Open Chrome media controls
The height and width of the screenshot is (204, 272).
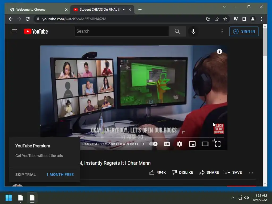(x=236, y=19)
